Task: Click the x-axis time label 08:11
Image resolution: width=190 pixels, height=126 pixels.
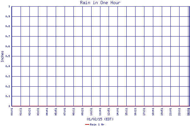Action: [x=73, y=112]
